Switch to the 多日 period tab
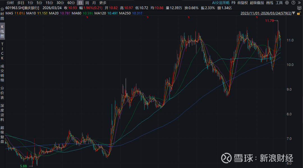The image size is (303, 168). pos(21,3)
